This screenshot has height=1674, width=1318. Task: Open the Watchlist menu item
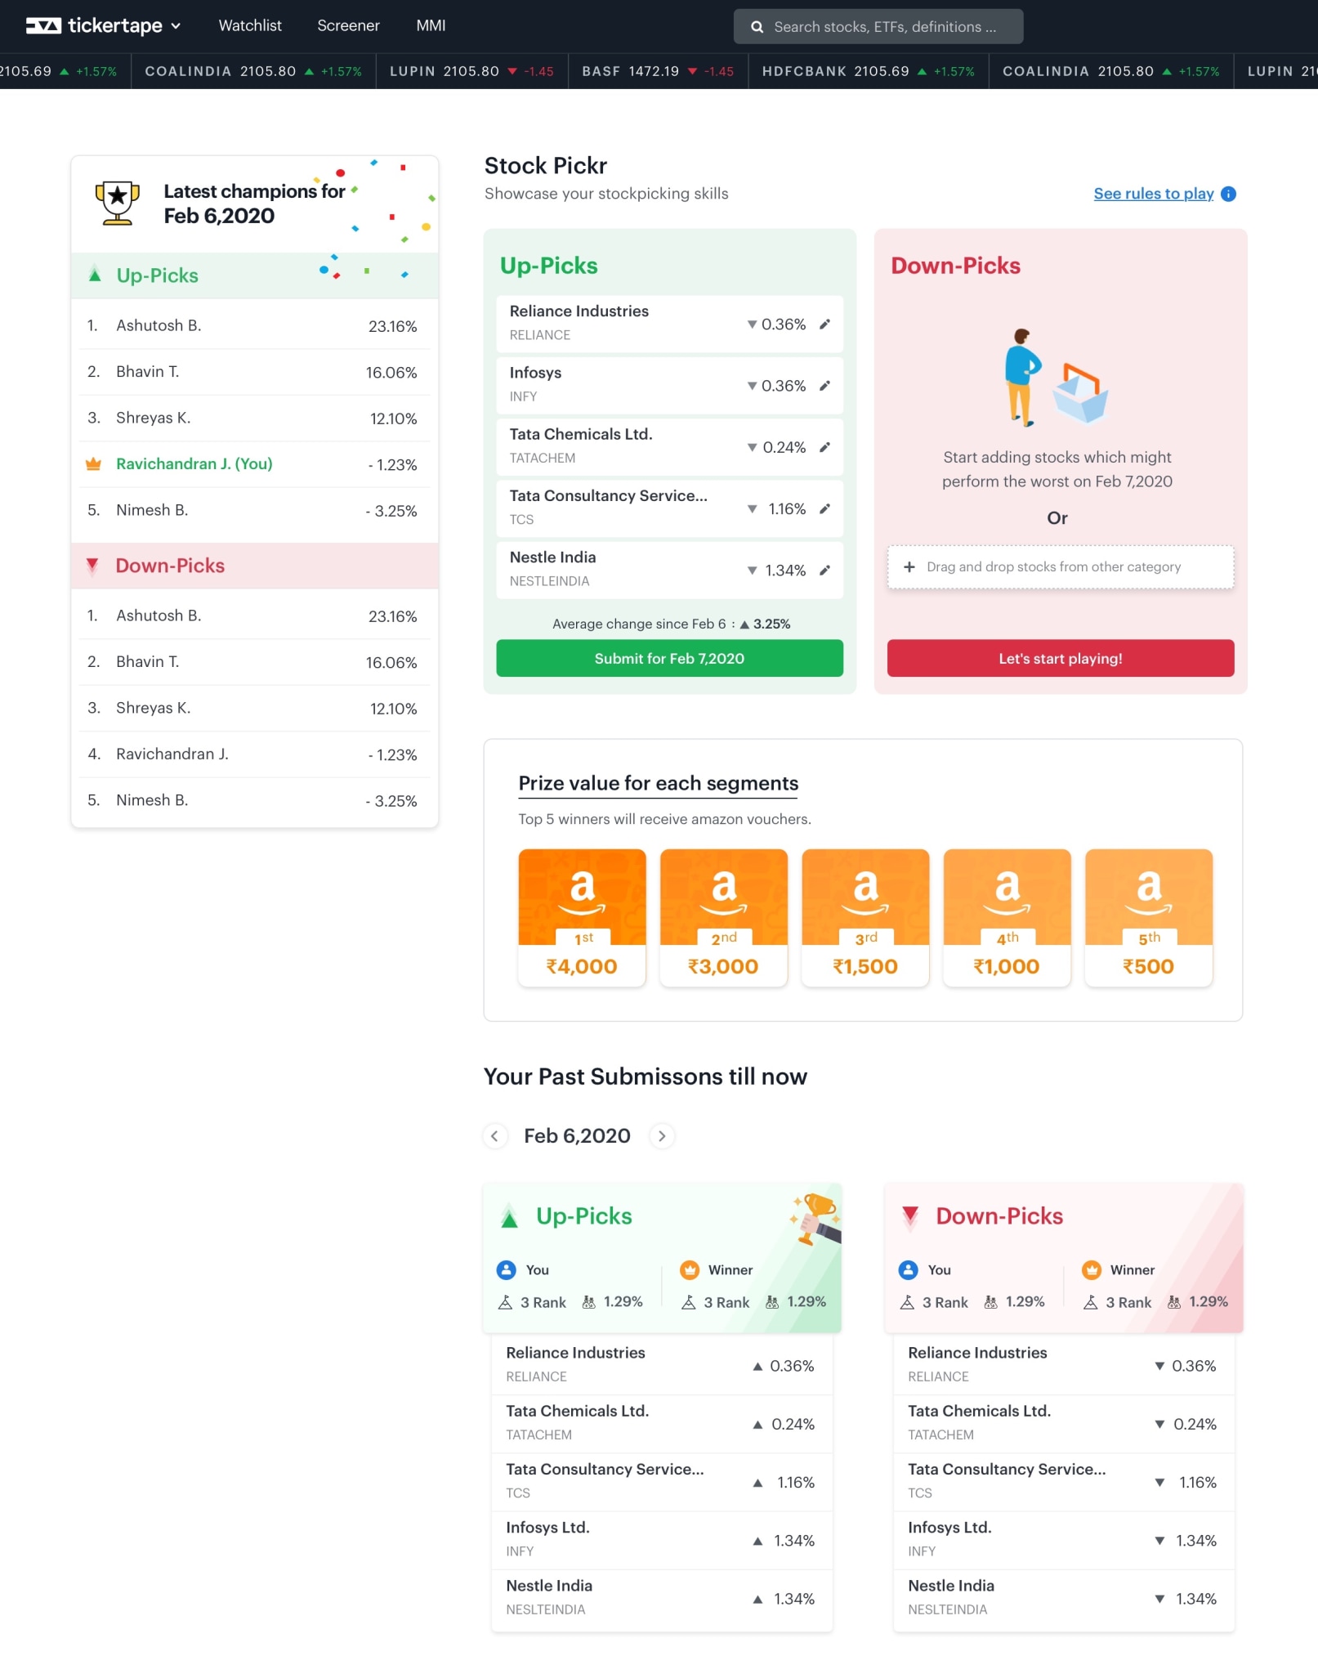250,25
